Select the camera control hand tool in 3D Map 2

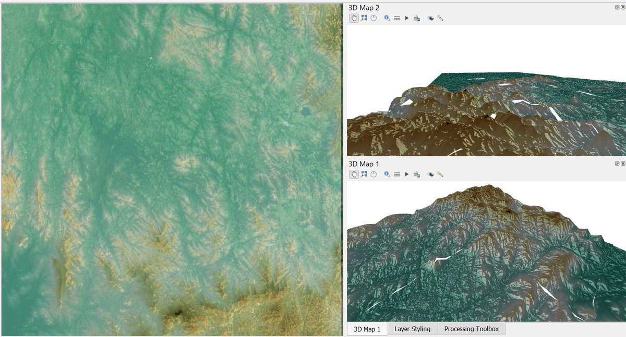(354, 18)
